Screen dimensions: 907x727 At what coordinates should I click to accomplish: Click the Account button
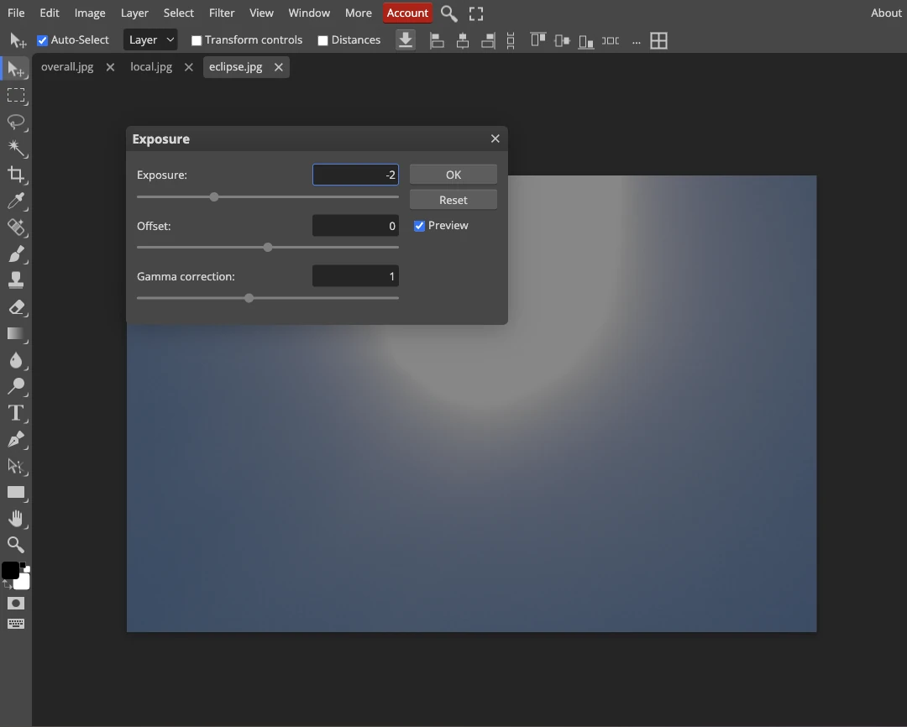click(407, 13)
